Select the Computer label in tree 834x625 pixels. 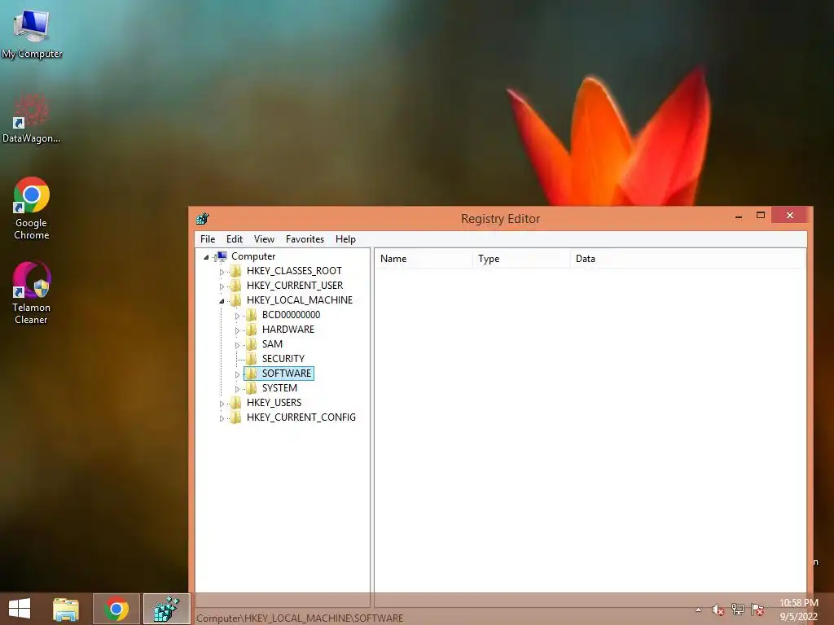(253, 256)
